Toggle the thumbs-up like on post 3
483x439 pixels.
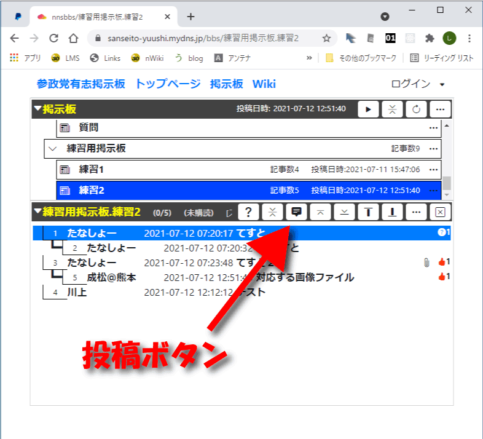click(441, 263)
